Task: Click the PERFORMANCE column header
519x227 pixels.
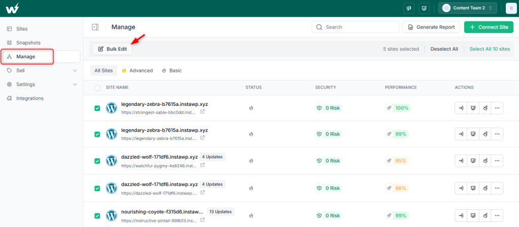Action: point(401,88)
